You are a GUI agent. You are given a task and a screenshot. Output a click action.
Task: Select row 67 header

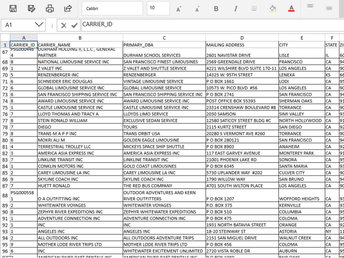[5, 52]
